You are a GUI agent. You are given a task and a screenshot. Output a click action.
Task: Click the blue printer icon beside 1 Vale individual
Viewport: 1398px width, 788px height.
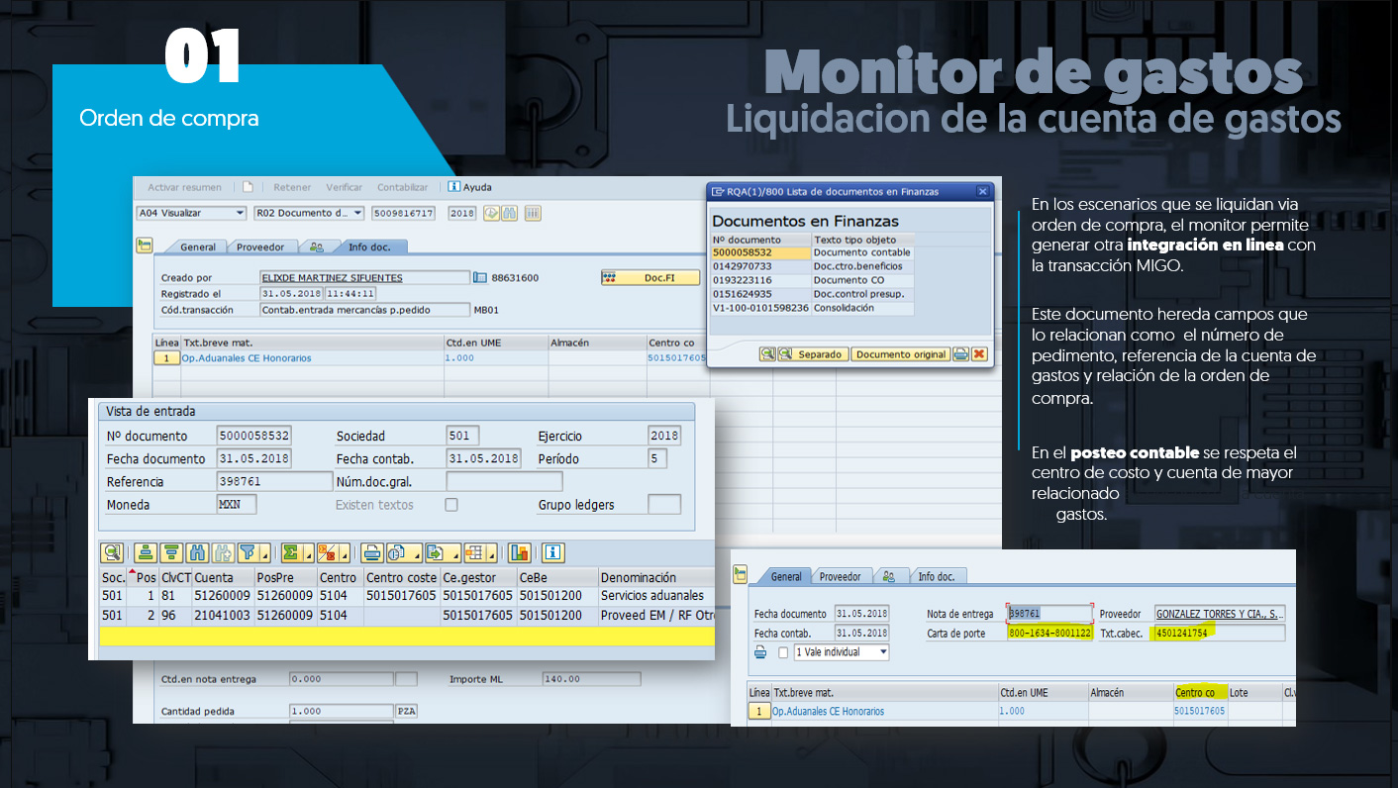[x=760, y=652]
